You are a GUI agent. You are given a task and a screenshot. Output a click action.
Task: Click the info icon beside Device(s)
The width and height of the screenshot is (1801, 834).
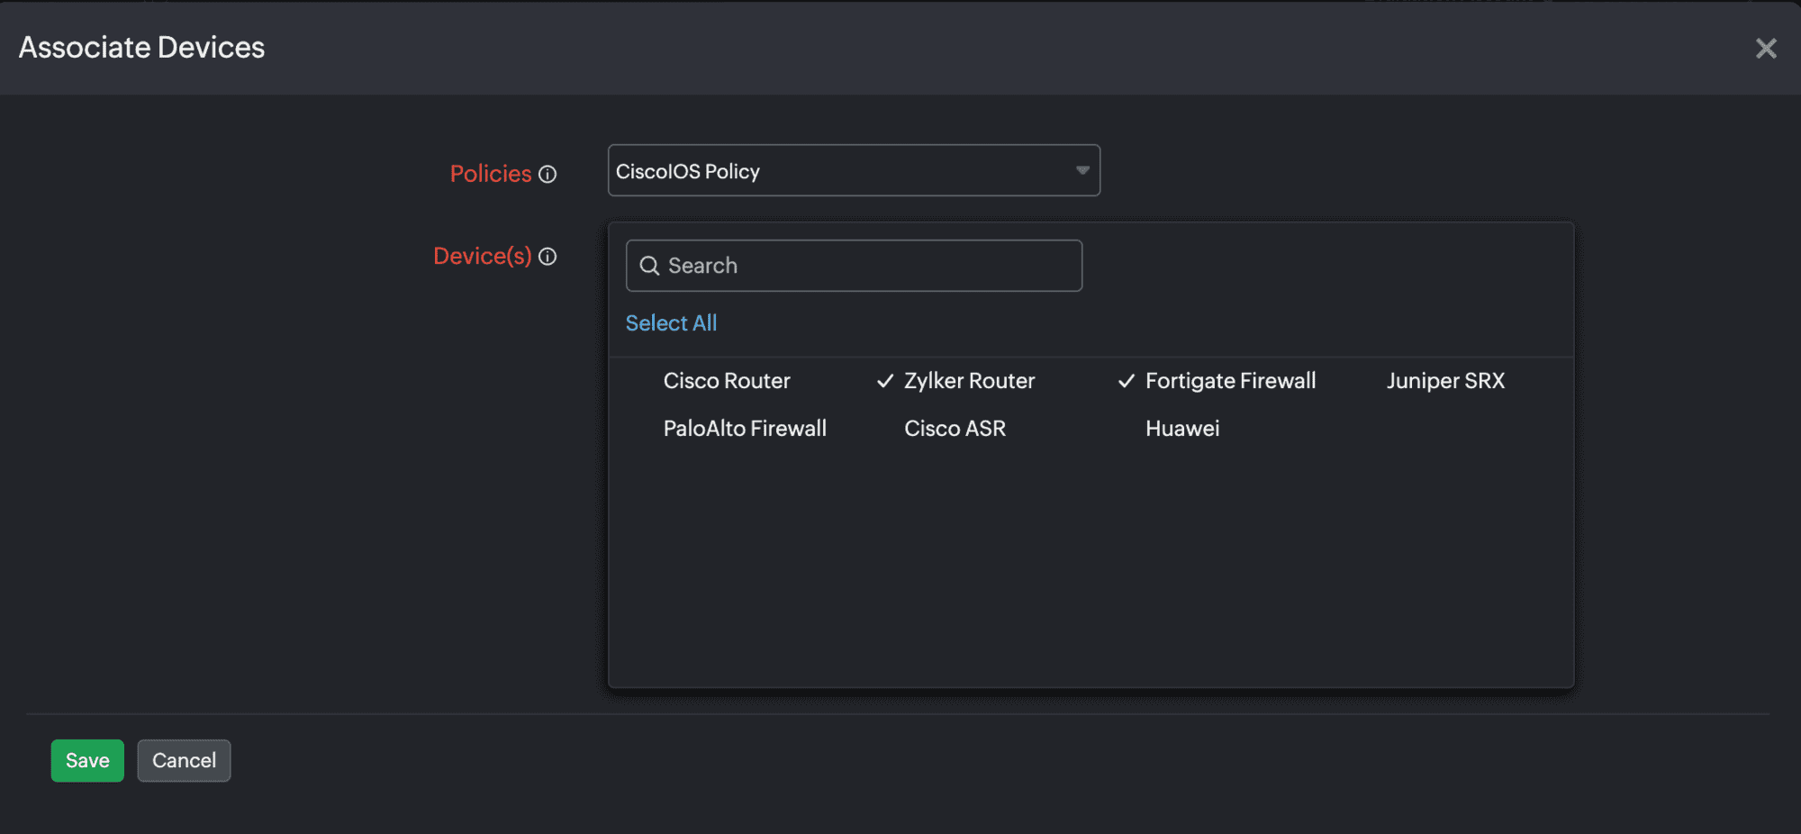coord(548,257)
